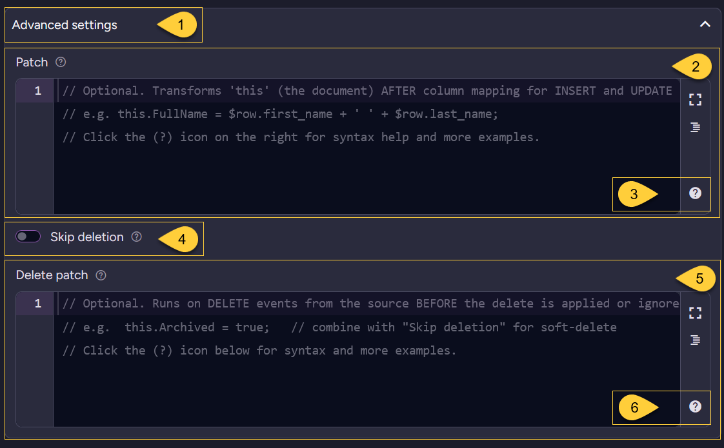
Task: Click inside the Patch script editor
Action: pyautogui.click(x=367, y=146)
